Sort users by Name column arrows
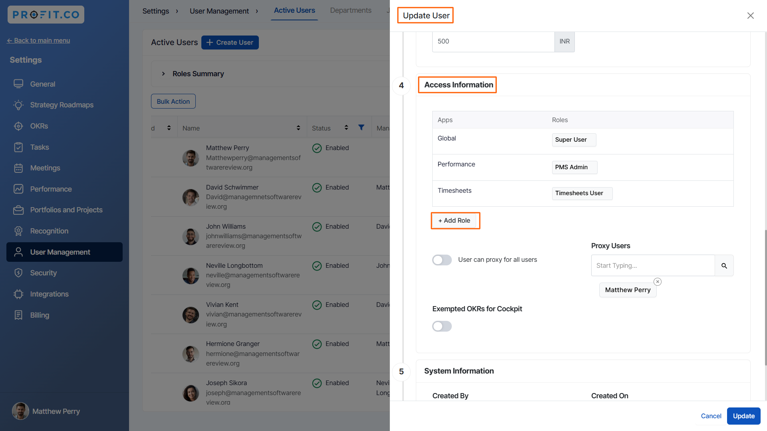 click(x=298, y=128)
